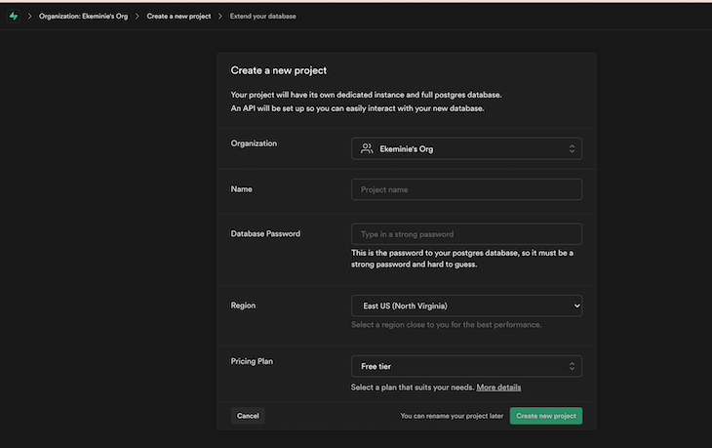The width and height of the screenshot is (712, 448).
Task: Click the Pricing Plan up-down arrows
Action: tap(573, 366)
